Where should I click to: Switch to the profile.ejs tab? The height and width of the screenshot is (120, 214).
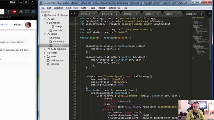tap(107, 14)
